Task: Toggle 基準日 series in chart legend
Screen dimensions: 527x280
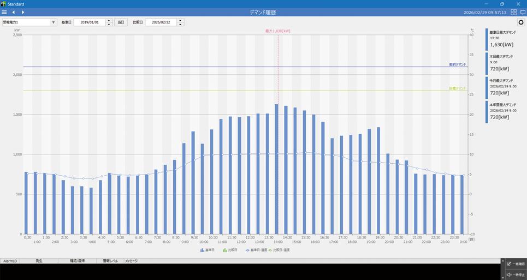Action: coord(208,250)
